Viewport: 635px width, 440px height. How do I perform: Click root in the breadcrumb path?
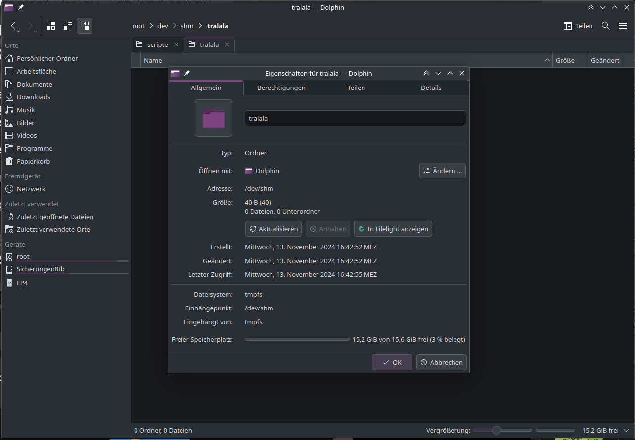pos(138,26)
